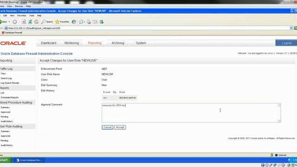This screenshot has width=297, height=167.
Task: Open the Search Log sidebar link
Action: click(6, 78)
